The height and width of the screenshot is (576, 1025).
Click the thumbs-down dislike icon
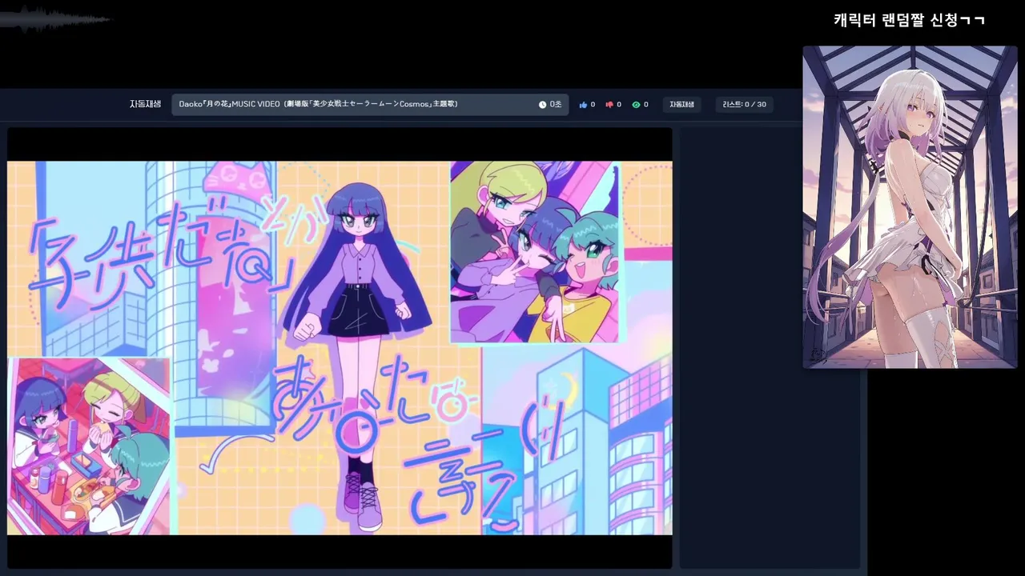point(609,105)
